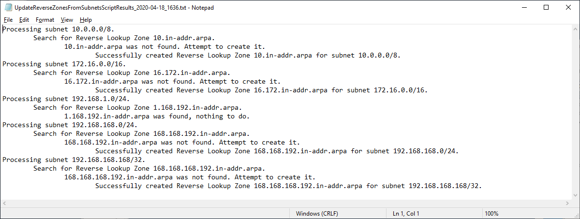
Task: Open the Edit menu
Action: (x=24, y=20)
